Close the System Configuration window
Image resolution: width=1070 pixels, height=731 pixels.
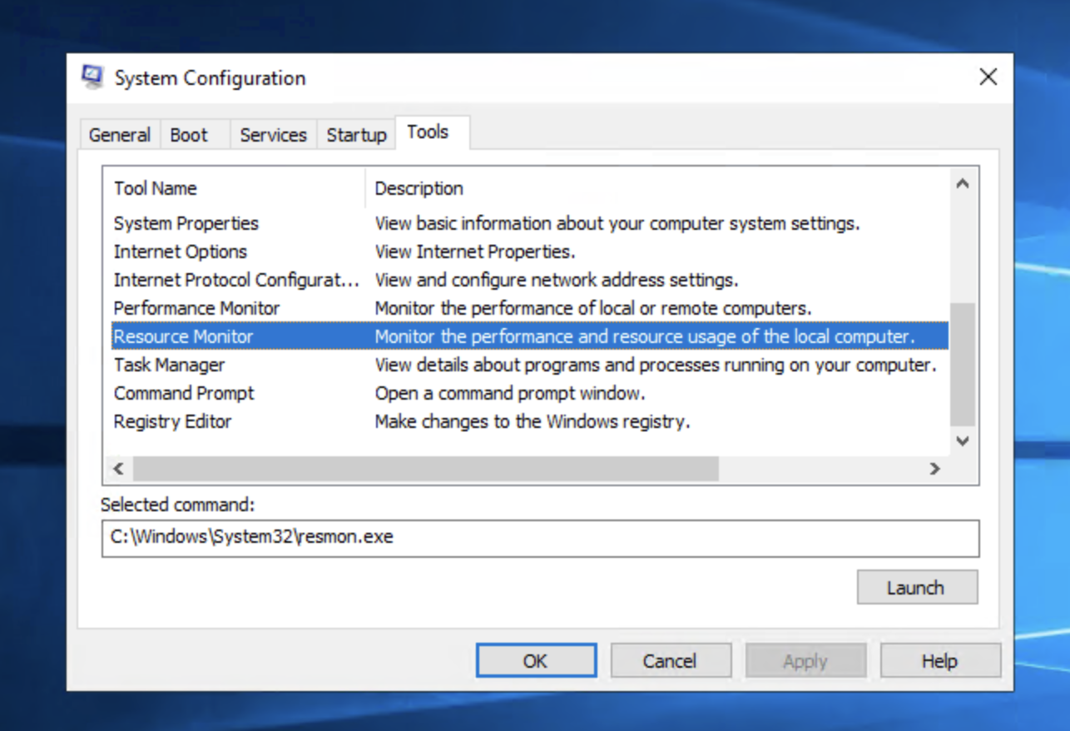click(988, 77)
